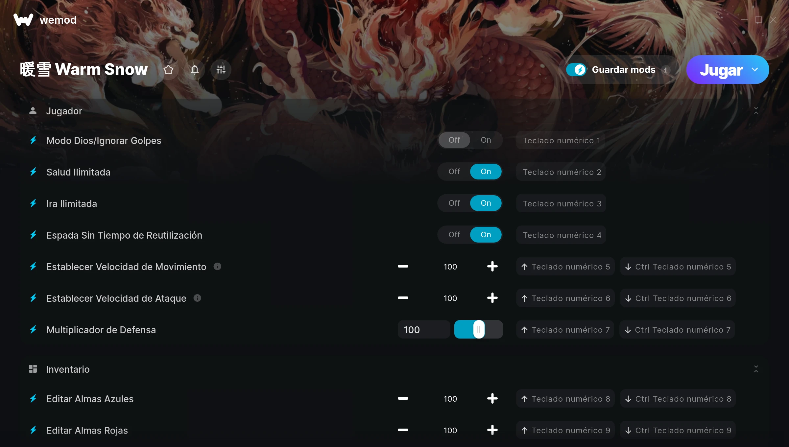Show info for Establecer Velocidad de Ataque
Viewport: 789px width, 447px height.
197,298
